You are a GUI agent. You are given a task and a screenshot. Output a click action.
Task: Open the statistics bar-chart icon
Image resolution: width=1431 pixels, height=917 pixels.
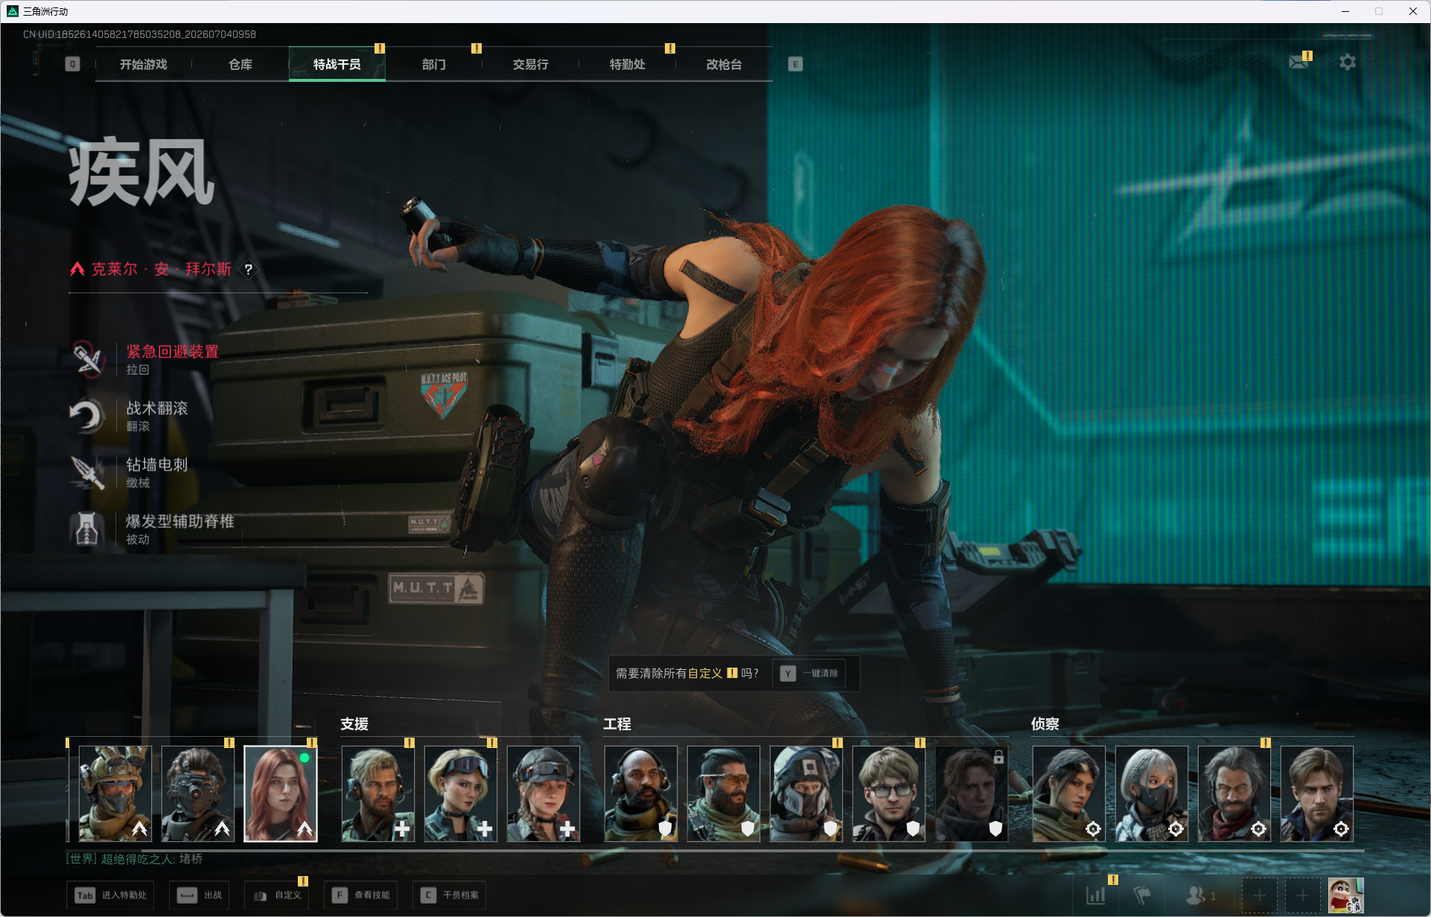pos(1096,895)
